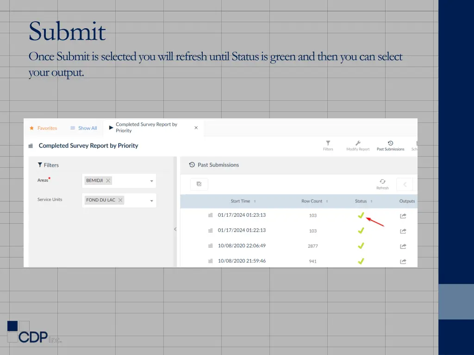Open output for 10/08/2020 22:06:49 submission
The image size is (474, 355).
(x=403, y=246)
